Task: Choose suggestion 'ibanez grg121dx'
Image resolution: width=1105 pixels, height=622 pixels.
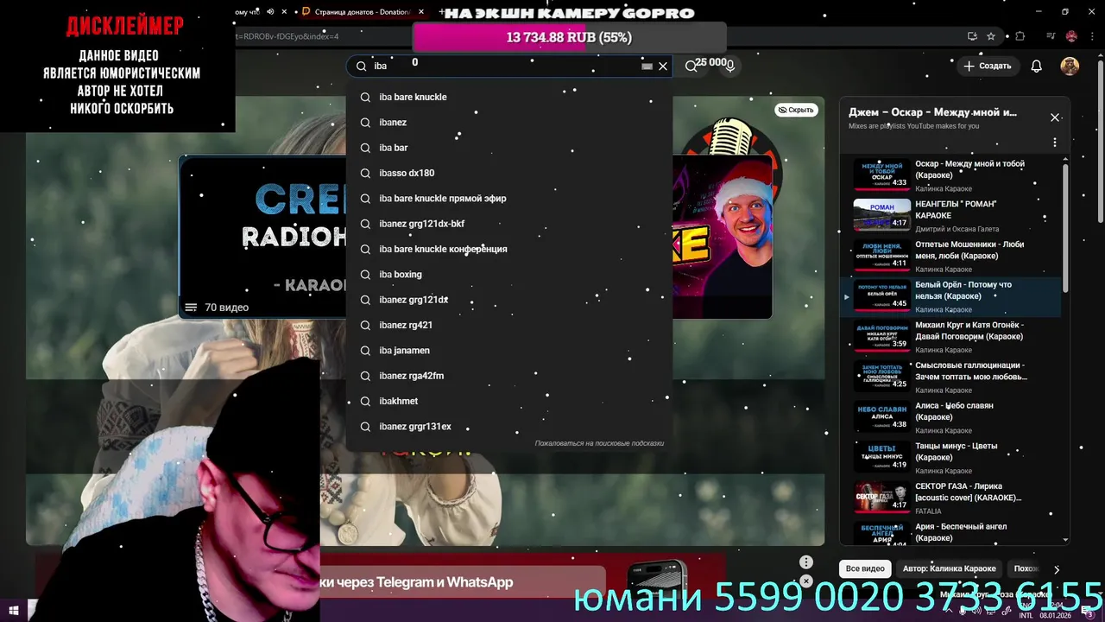Action: tap(508, 300)
